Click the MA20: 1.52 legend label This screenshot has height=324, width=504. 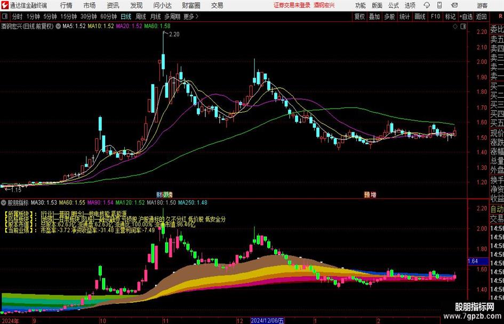(129, 26)
